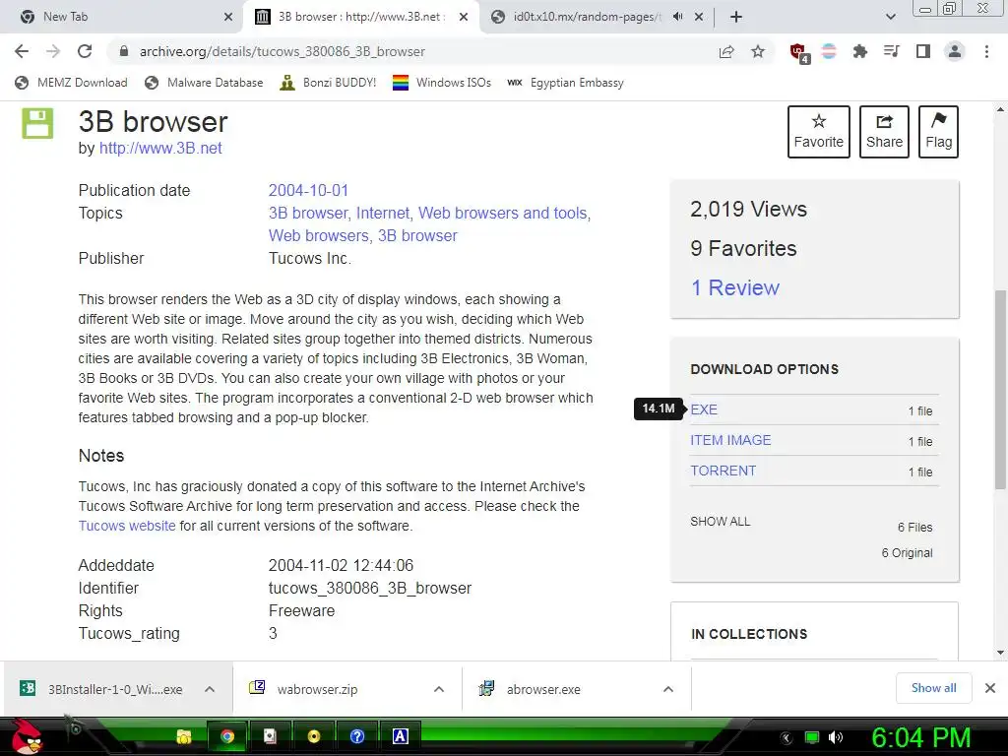This screenshot has height=756, width=1008.
Task: Flag this item with the Flag button
Action: pos(938,132)
